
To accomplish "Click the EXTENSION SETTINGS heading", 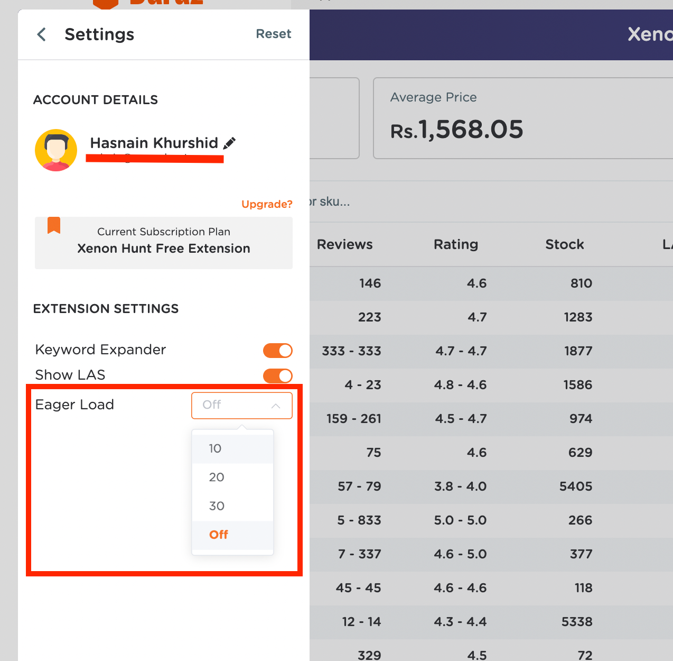I will tap(106, 309).
